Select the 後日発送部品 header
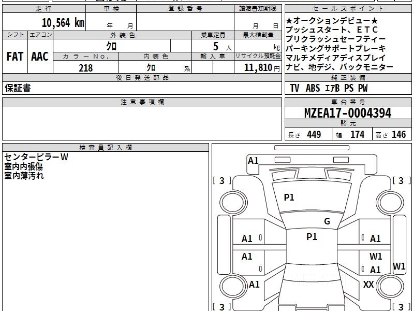 click(x=142, y=78)
